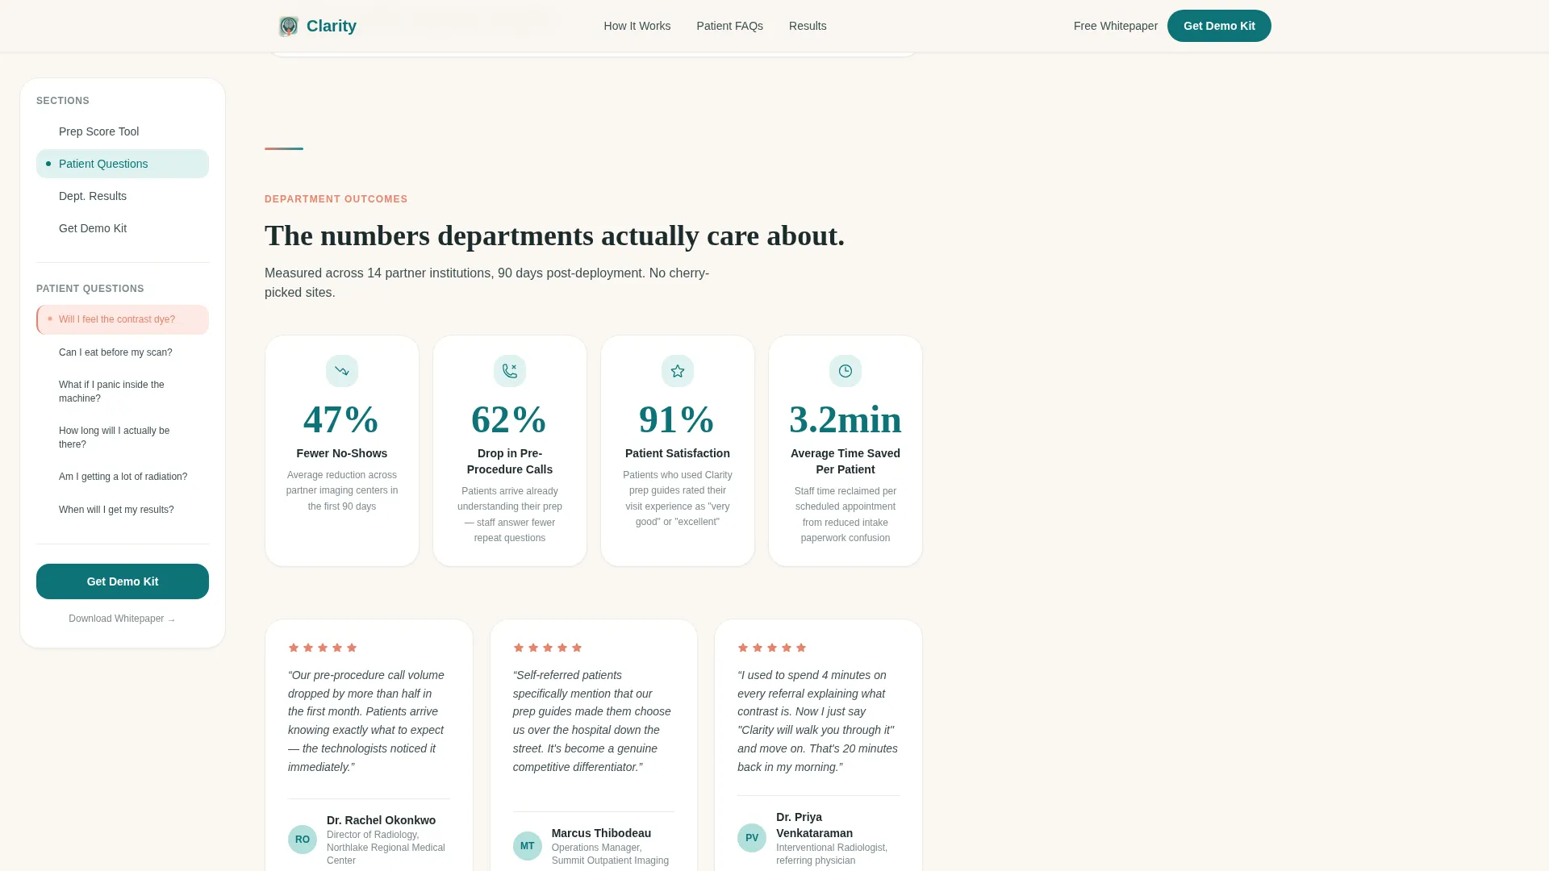Click 'Average Time Saved Per Patient' label
The width and height of the screenshot is (1549, 871).
(845, 461)
